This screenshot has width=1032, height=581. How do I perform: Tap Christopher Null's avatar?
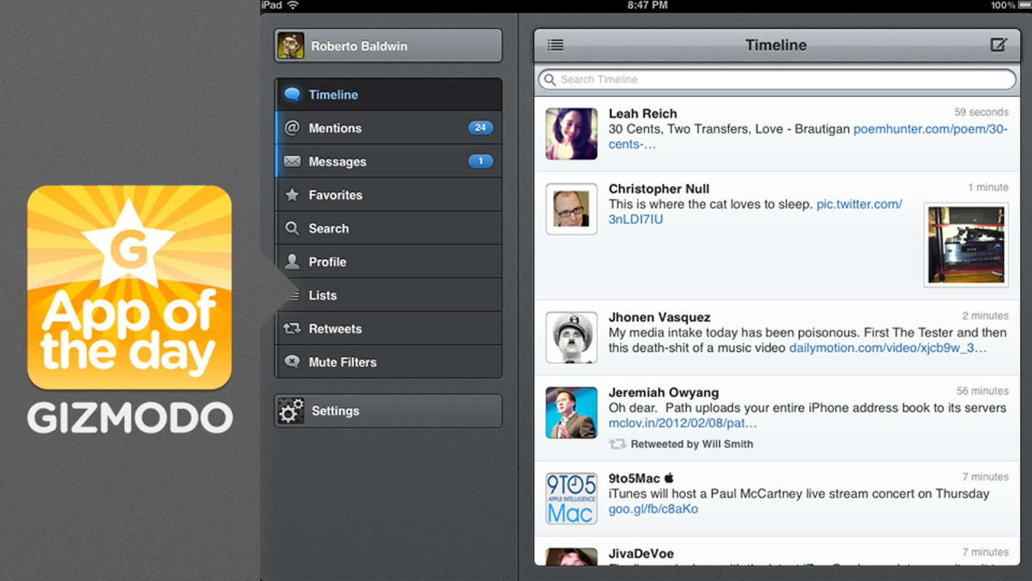coord(571,209)
